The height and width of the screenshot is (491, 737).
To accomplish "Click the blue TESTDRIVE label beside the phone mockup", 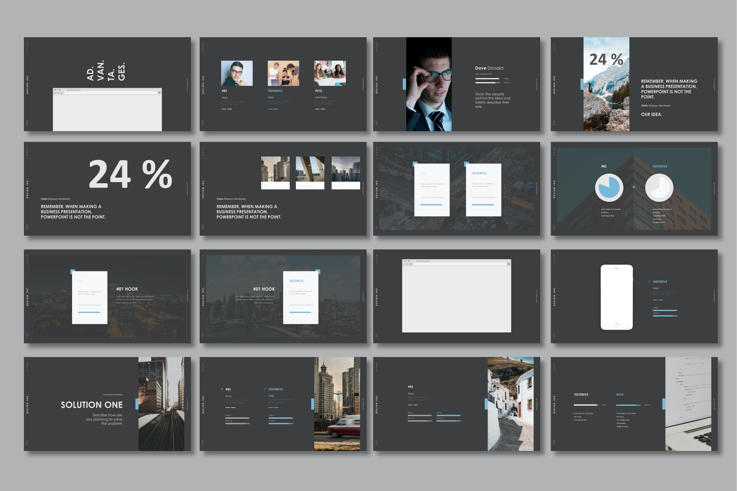I will [660, 282].
